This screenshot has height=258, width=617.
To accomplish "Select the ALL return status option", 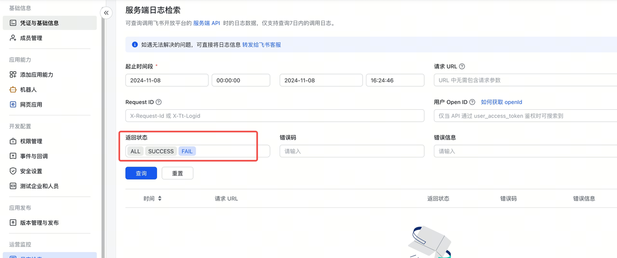I will point(135,151).
